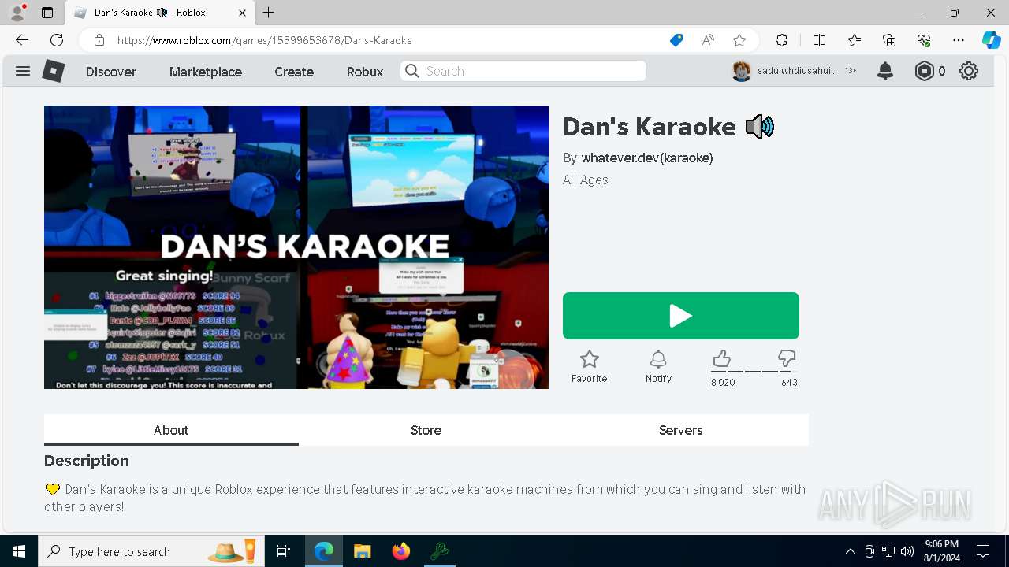Open the Edge profile icon
The height and width of the screenshot is (567, 1009).
pyautogui.click(x=17, y=13)
